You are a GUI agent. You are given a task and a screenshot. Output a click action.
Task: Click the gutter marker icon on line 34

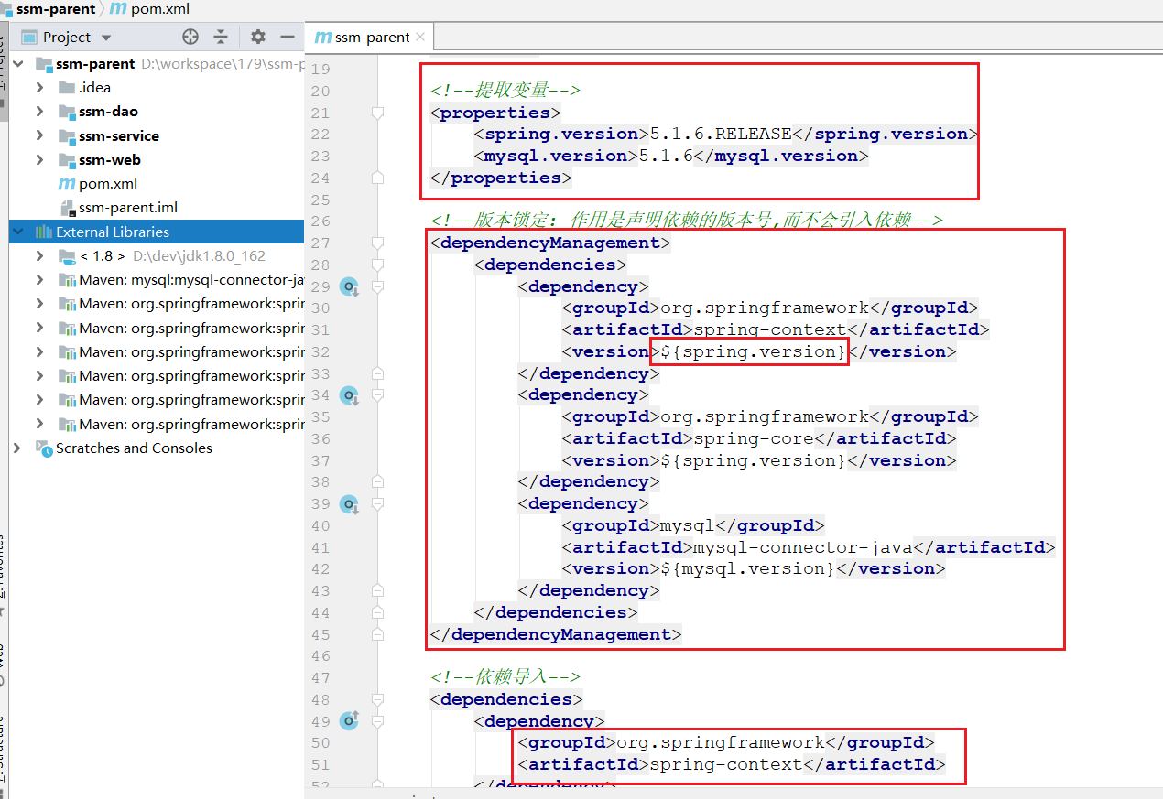click(x=349, y=395)
